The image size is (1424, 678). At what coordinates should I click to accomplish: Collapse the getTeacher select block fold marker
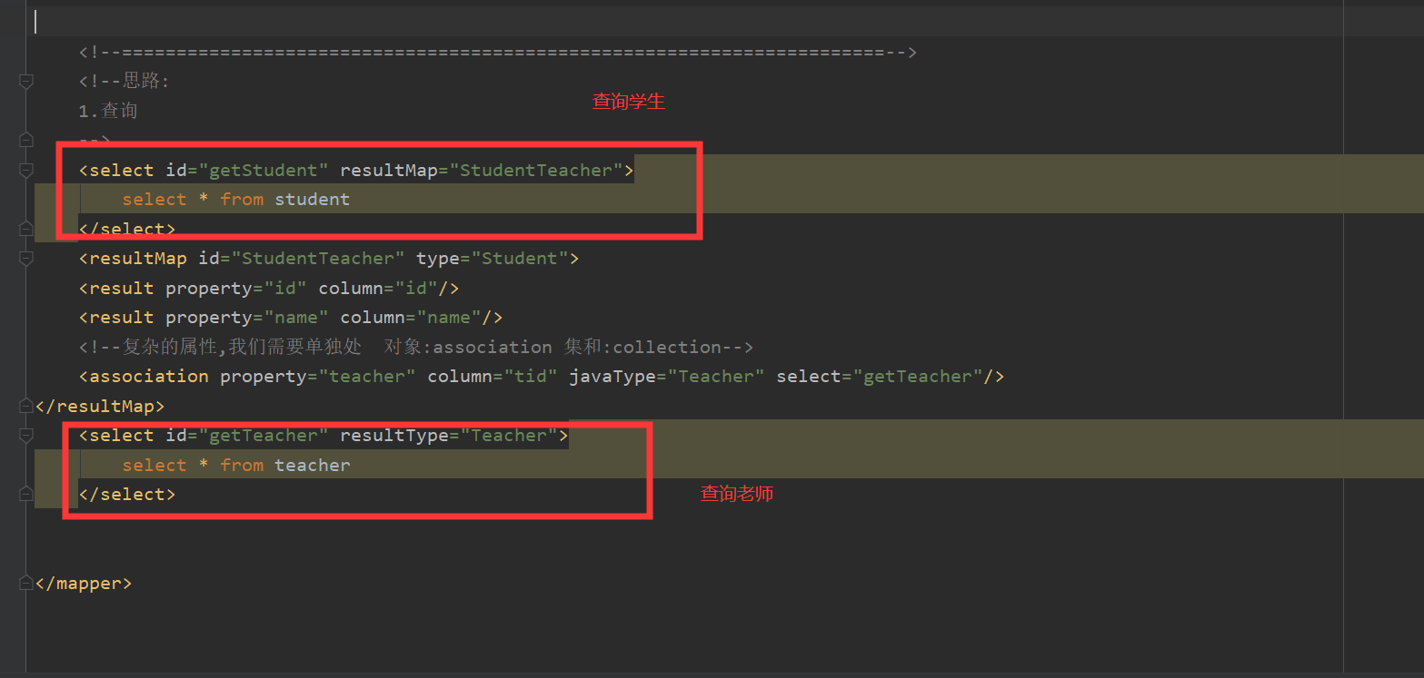[x=26, y=436]
